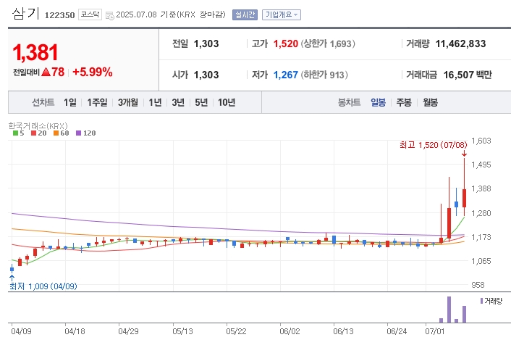Viewport: 511px width, 361px height.
Task: Click the current price 1,381
Action: click(35, 52)
